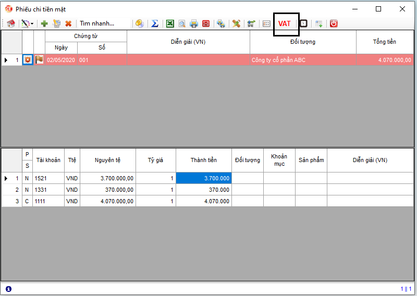Click account cell 1331 in detail grid

click(x=48, y=190)
